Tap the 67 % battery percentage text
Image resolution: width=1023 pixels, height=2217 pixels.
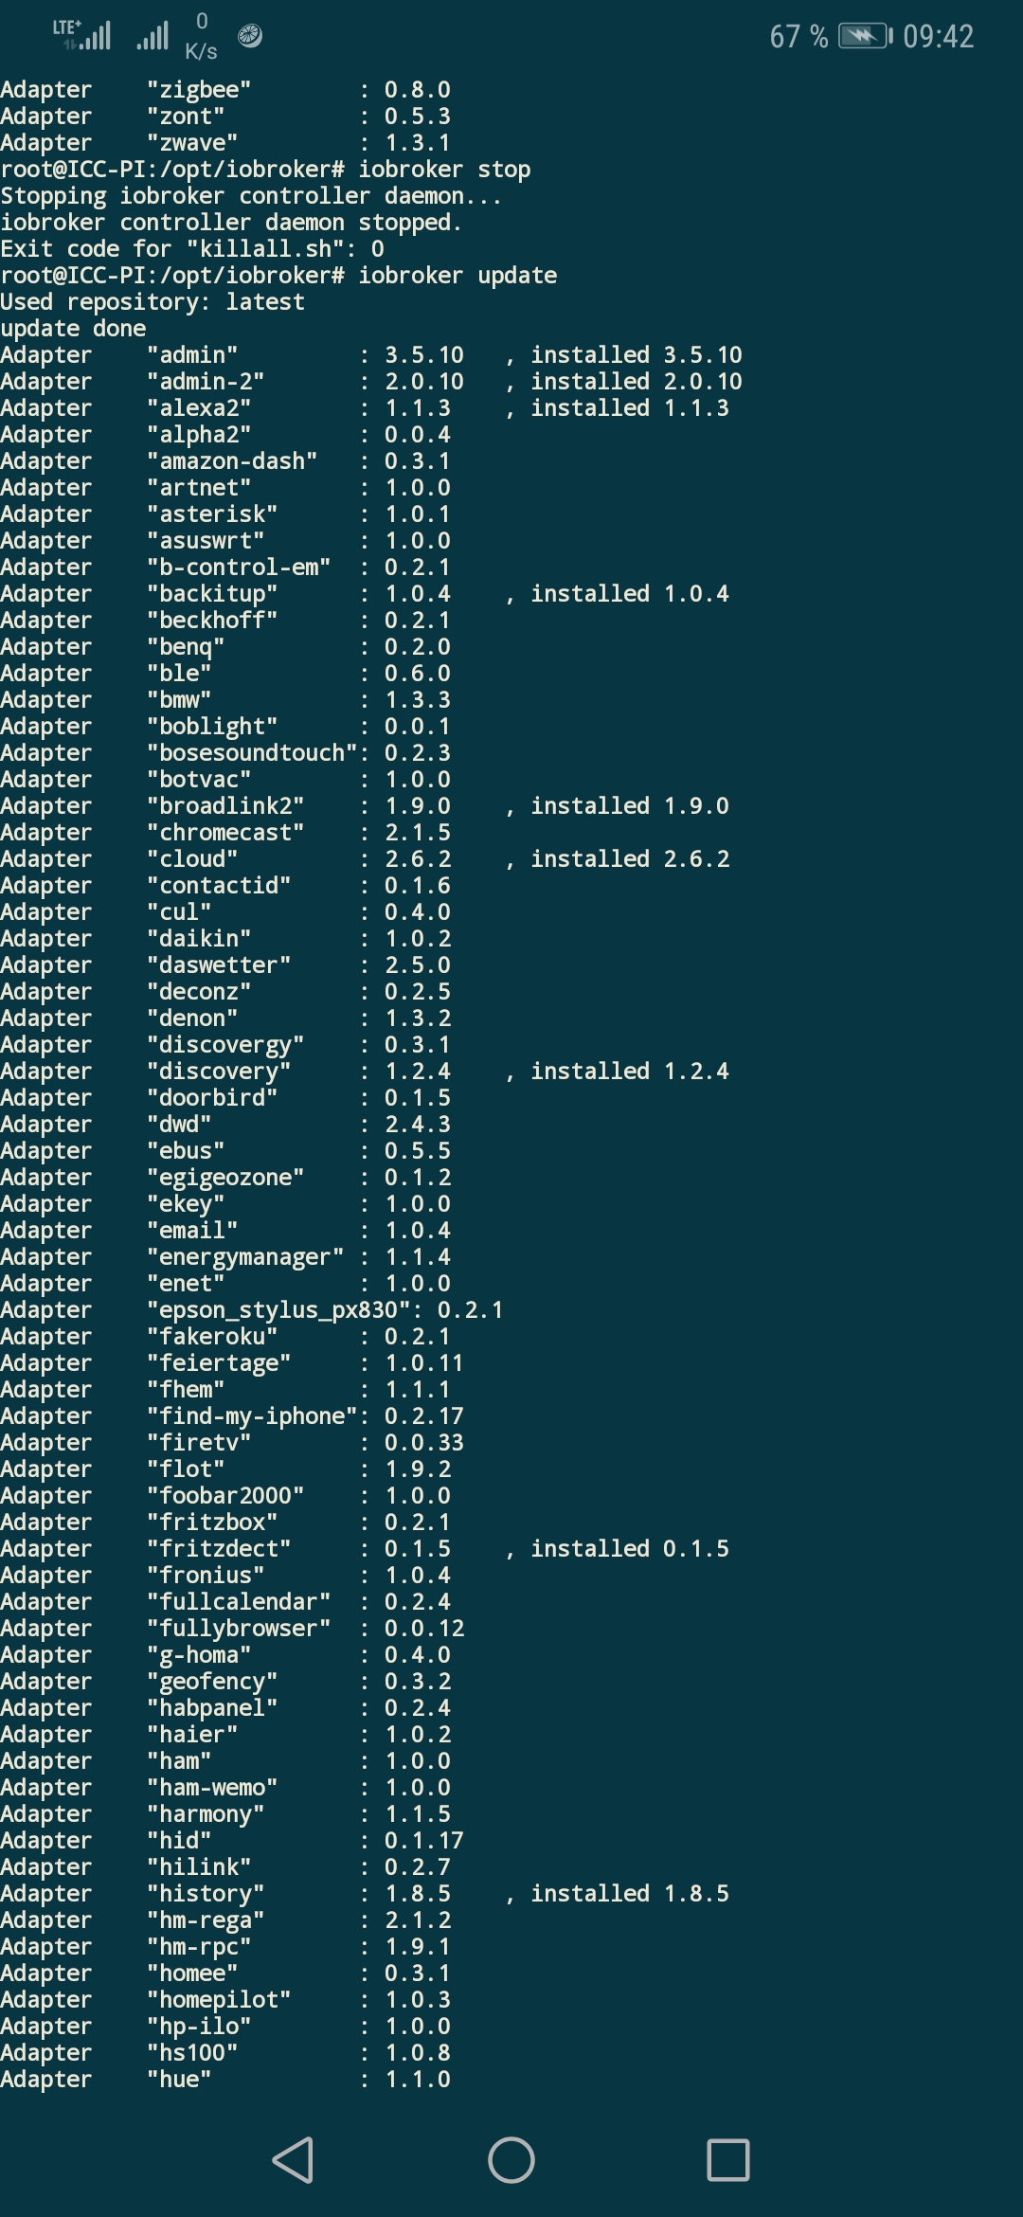(799, 36)
